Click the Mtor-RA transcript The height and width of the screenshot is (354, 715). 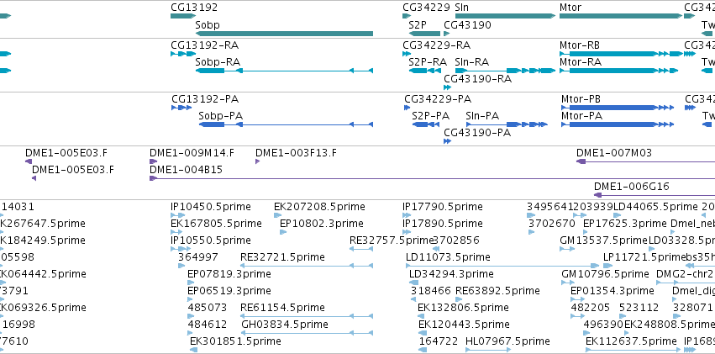coord(618,71)
